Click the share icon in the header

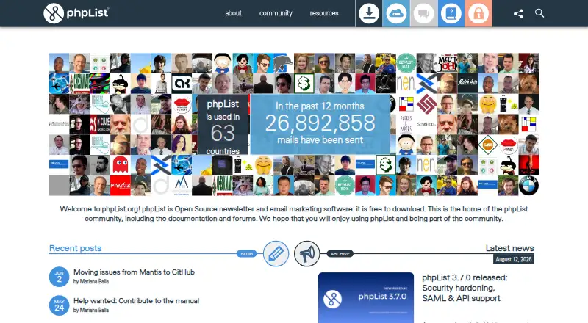pyautogui.click(x=518, y=13)
